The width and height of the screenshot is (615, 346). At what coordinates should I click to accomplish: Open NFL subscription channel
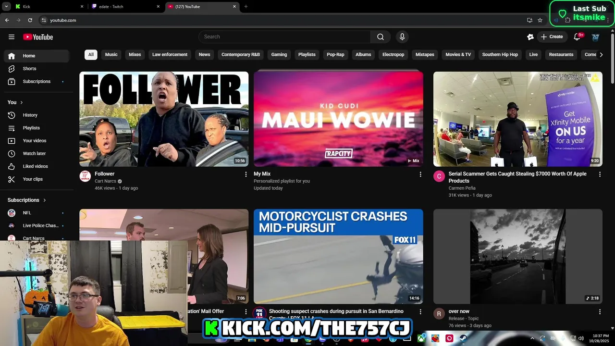point(36,213)
